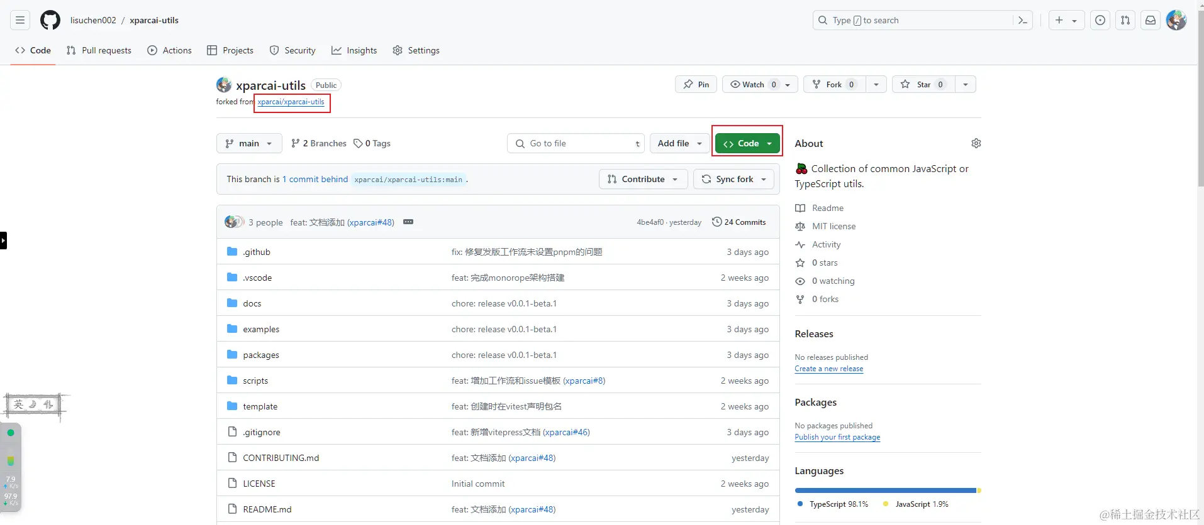Pin the repository
This screenshot has width=1204, height=525.
(696, 84)
